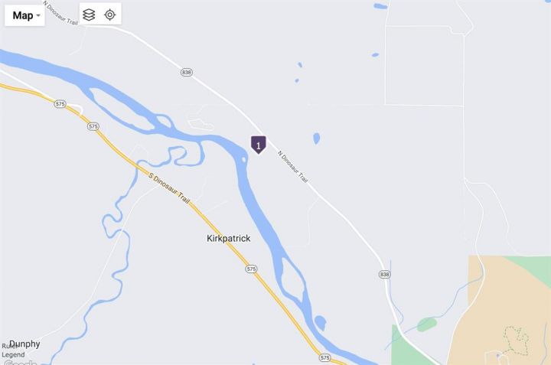Screen dimensions: 551x365
Task: Select the purple listing marker numbered 1
Action: (x=259, y=145)
